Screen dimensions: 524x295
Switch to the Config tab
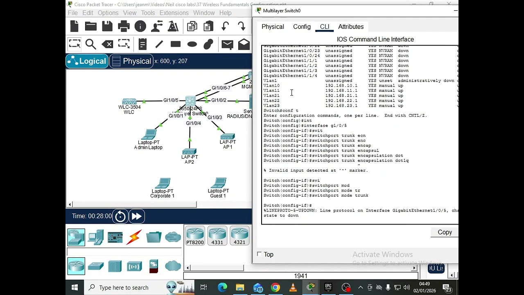(x=302, y=27)
